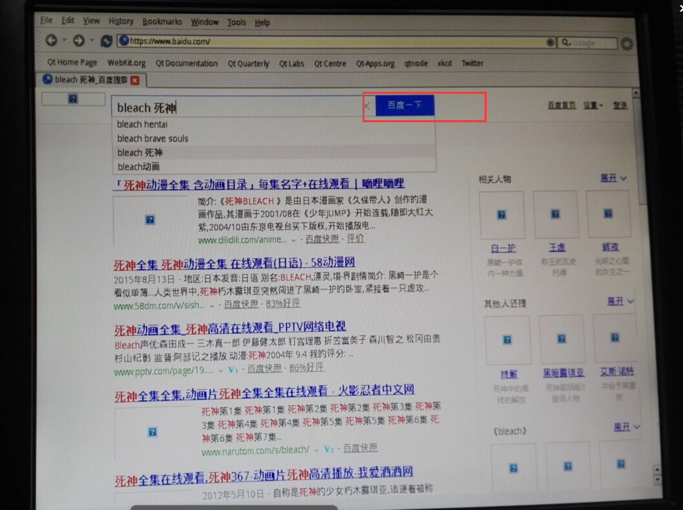Open the History menu
Screen dimensions: 683x510
[x=121, y=21]
